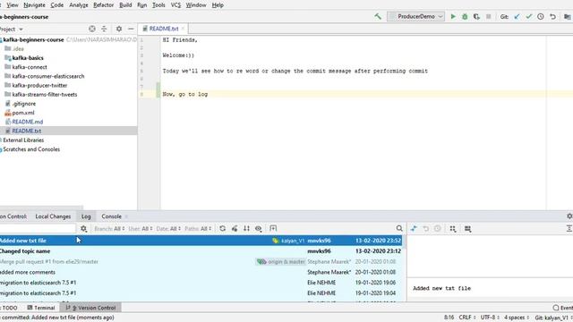The image size is (573, 322).
Task: Switch to Log tab
Action: [x=86, y=216]
